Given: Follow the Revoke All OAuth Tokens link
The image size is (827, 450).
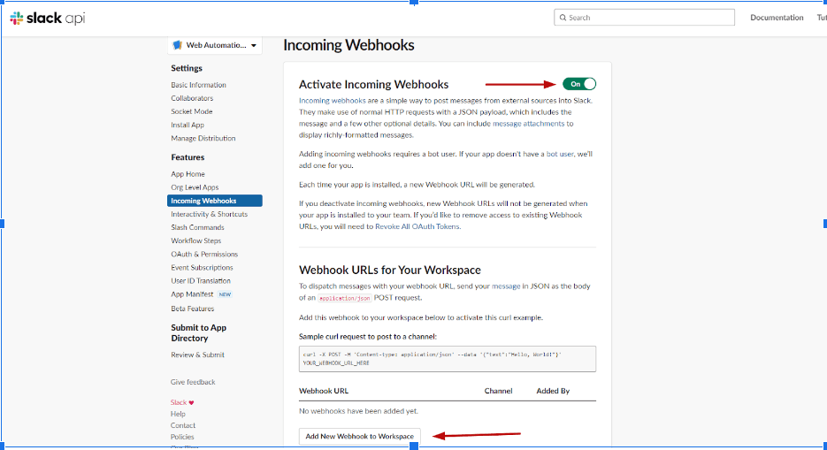Looking at the screenshot, I should coord(417,226).
